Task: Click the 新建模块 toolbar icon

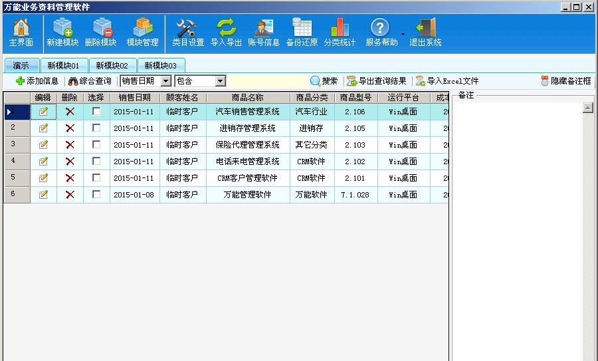Action: coord(62,28)
